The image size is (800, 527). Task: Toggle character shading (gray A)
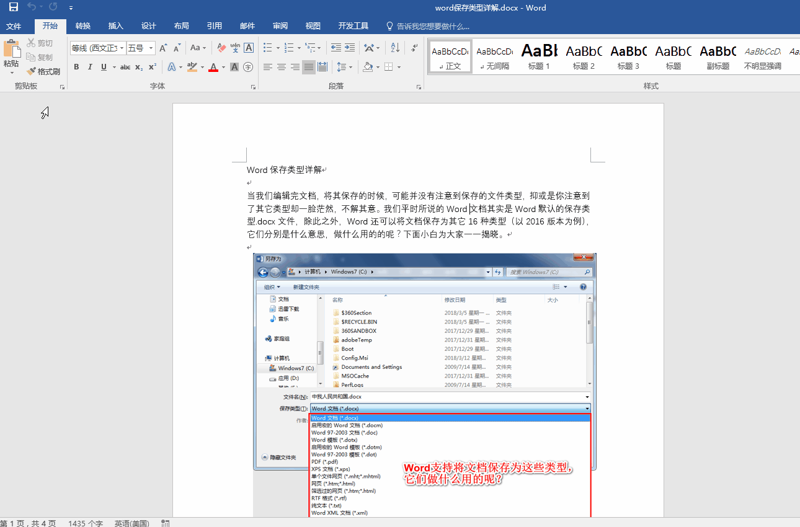tap(234, 67)
